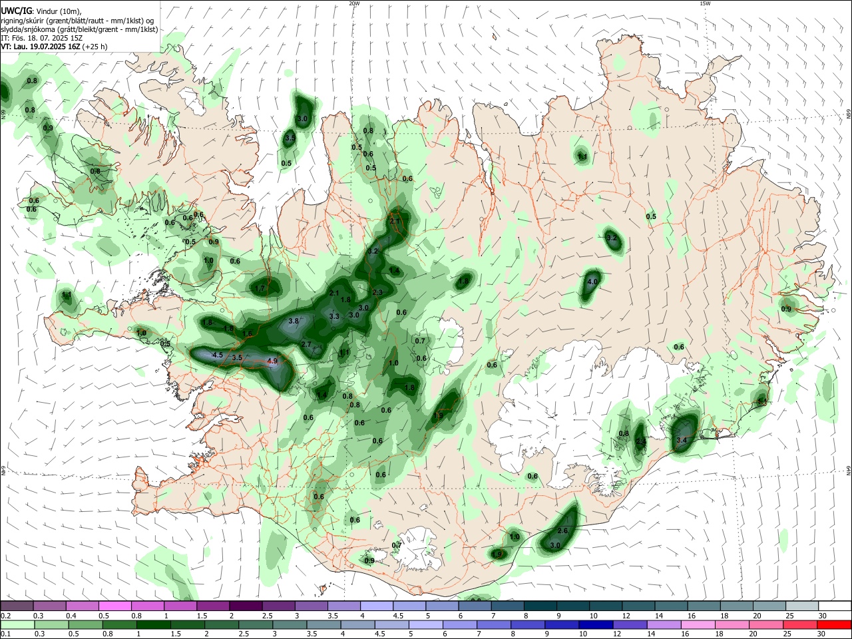The image size is (852, 639).
Task: Click the 3.4 precipitation value on map
Action: [682, 440]
